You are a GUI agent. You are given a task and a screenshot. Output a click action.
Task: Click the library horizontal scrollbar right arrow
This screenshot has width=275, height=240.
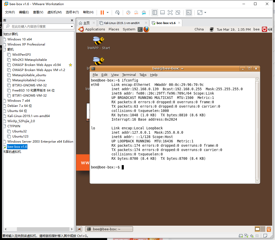pos(72,229)
